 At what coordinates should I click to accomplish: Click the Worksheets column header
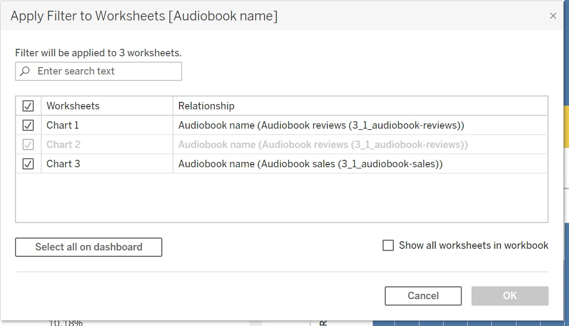coord(73,106)
